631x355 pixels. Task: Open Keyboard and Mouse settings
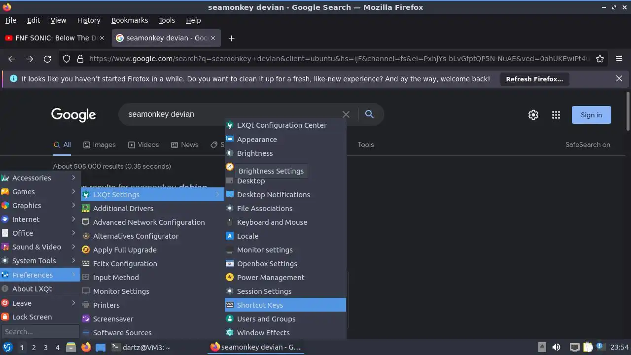[x=285, y=222]
